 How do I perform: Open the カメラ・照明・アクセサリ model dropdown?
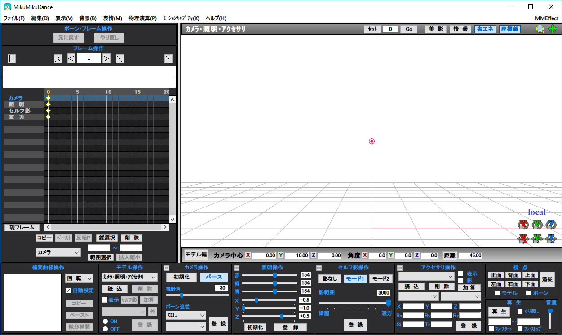(130, 278)
